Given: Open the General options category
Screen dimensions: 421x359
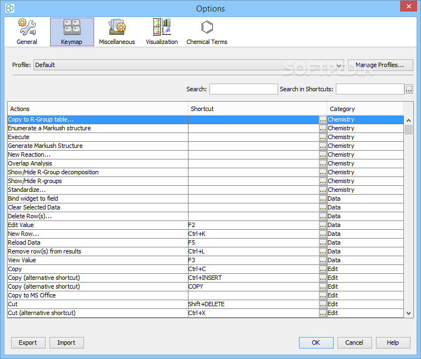Looking at the screenshot, I should [27, 32].
